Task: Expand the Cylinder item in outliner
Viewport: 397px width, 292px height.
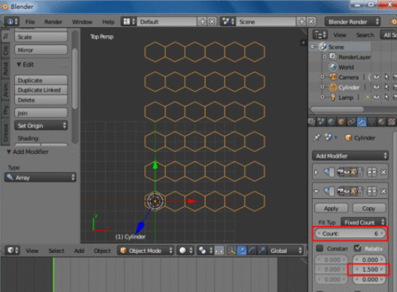Action: 322,87
